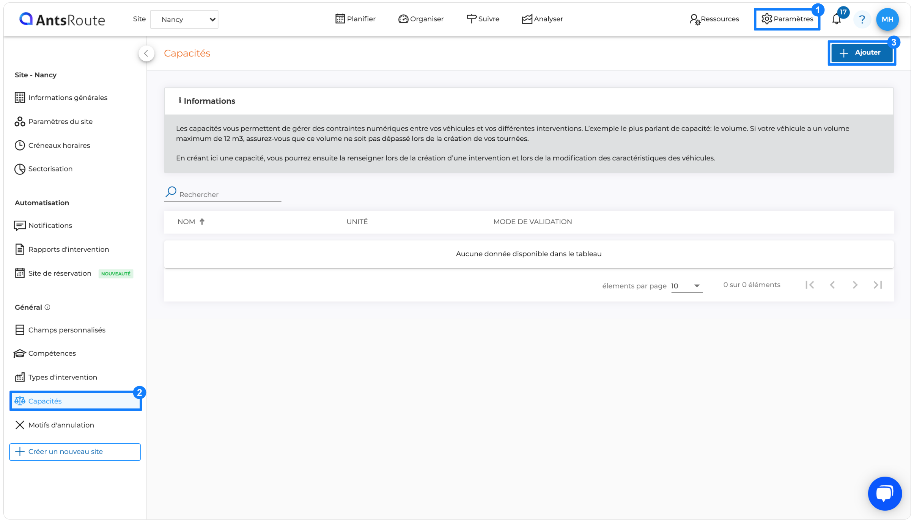Open the MH user avatar menu
This screenshot has height=521, width=914.
click(887, 19)
